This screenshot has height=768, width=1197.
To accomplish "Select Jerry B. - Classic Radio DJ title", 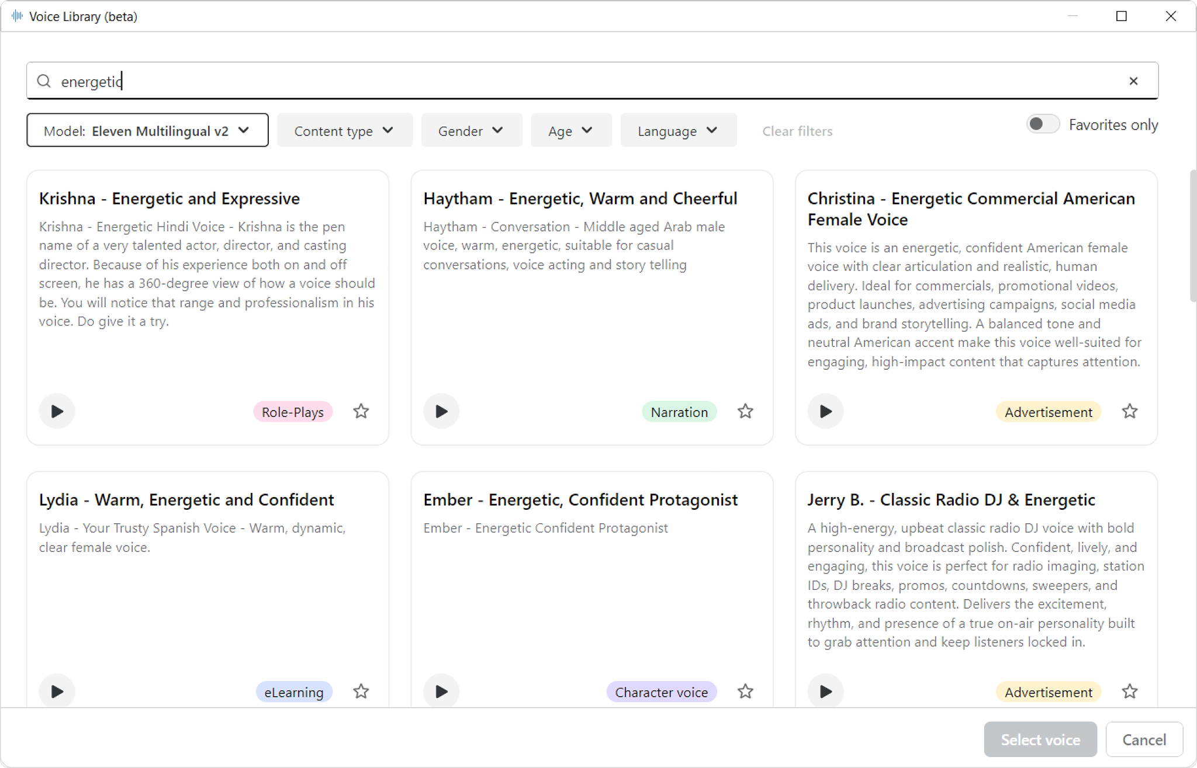I will 952,500.
